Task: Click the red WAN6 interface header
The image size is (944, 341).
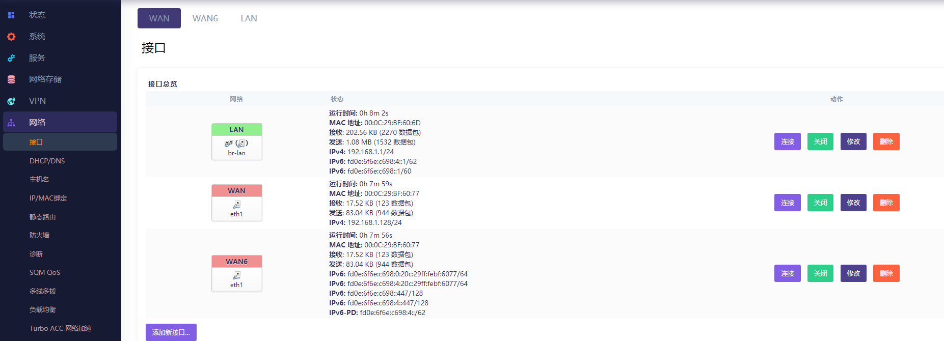Action: click(237, 262)
